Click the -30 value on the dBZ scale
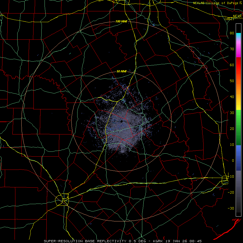This screenshot has height=243, width=243. [x=231, y=208]
